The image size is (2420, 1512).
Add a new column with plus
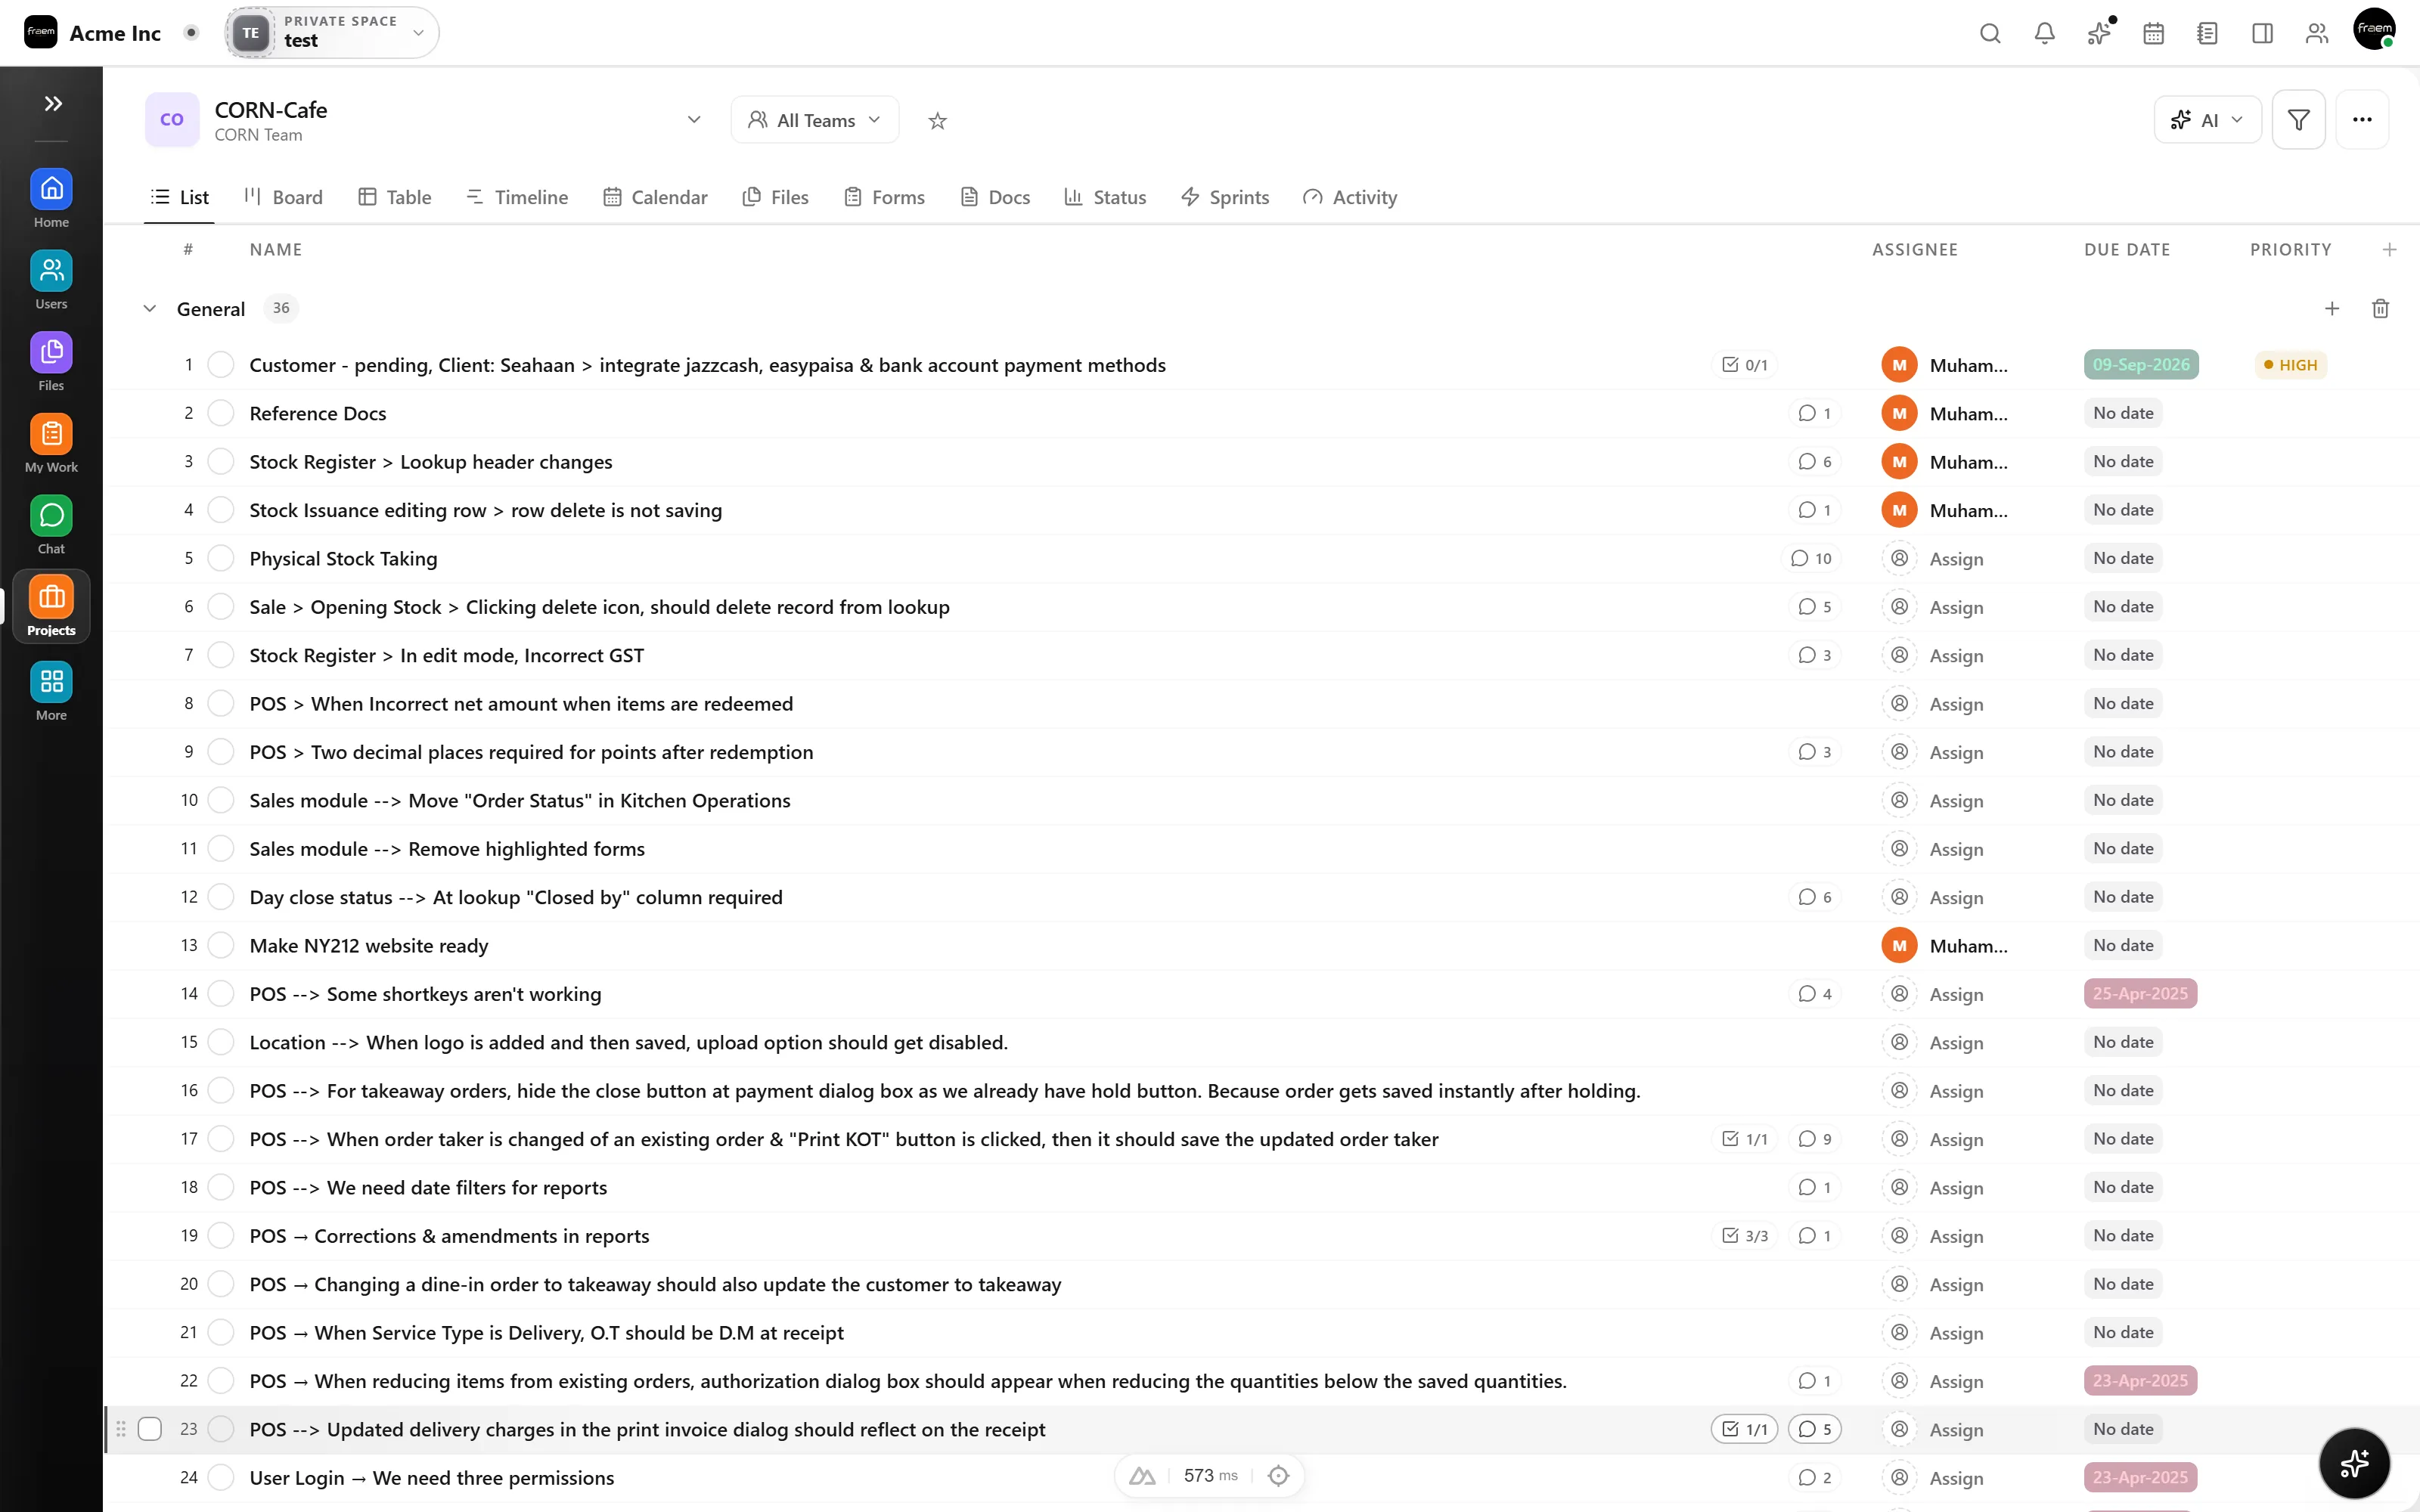click(x=2389, y=250)
